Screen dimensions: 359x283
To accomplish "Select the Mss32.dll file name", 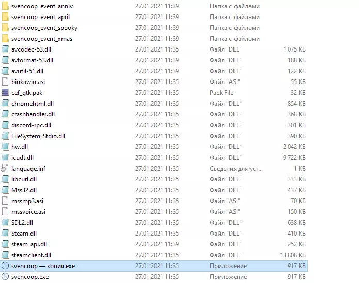I will pyautogui.click(x=24, y=190).
